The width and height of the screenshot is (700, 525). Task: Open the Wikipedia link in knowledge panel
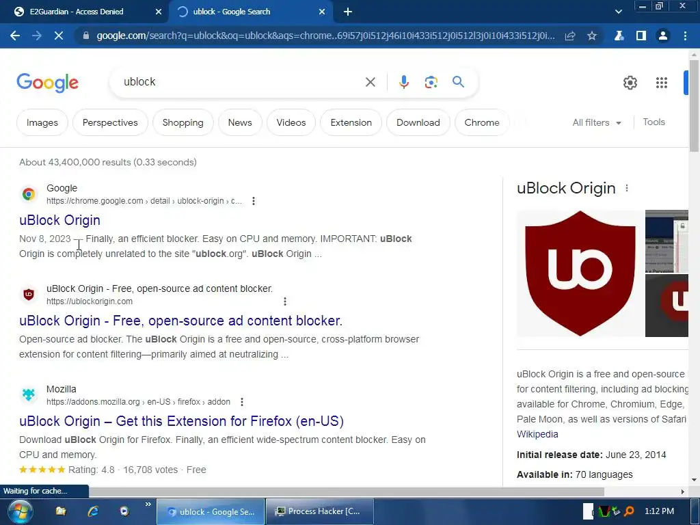tap(537, 434)
